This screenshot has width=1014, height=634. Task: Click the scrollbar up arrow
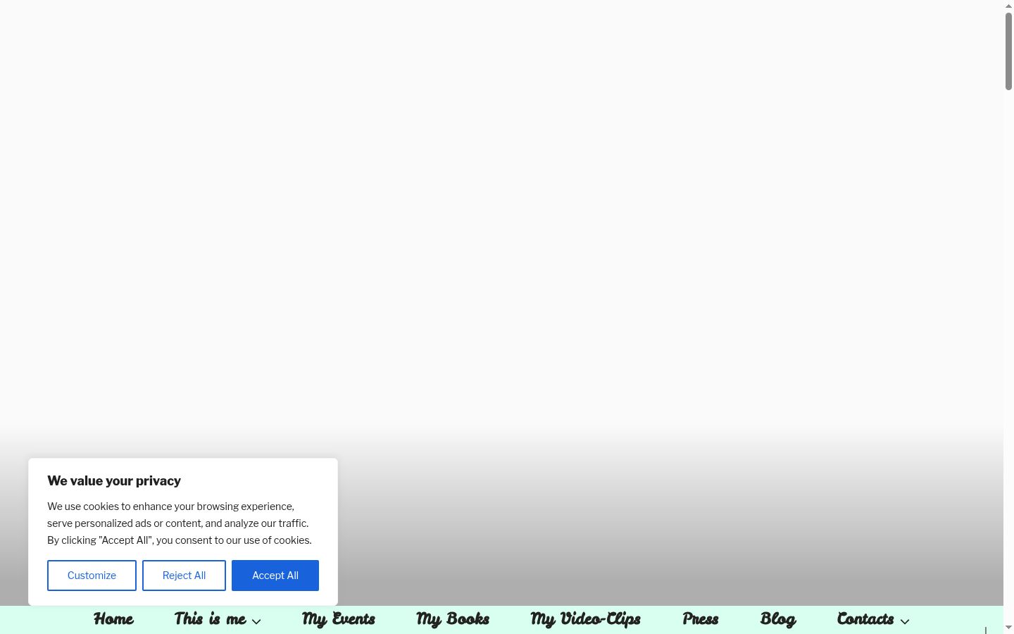[x=1008, y=6]
